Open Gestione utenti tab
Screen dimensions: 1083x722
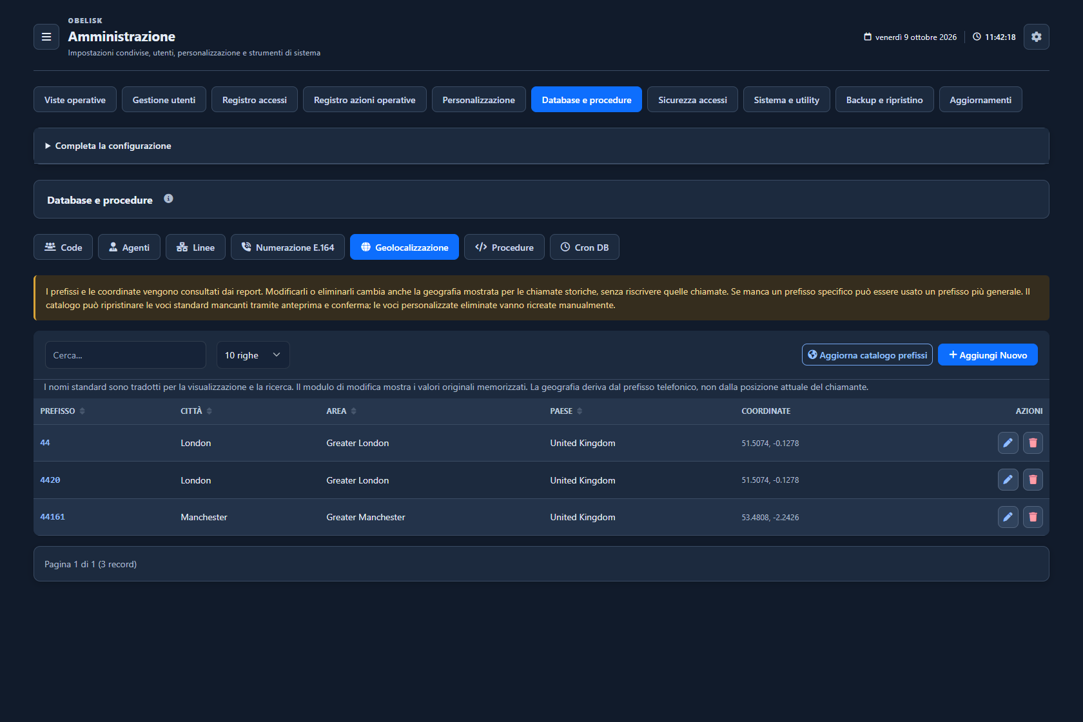pos(164,99)
